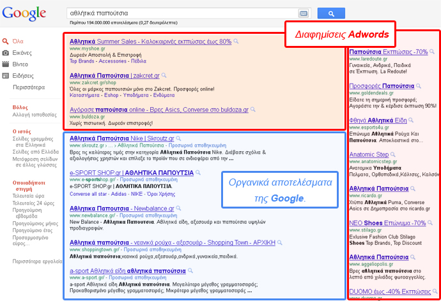This screenshot has width=441, height=301.
Task: Switch to Βίντεο video results
Action: (x=20, y=64)
